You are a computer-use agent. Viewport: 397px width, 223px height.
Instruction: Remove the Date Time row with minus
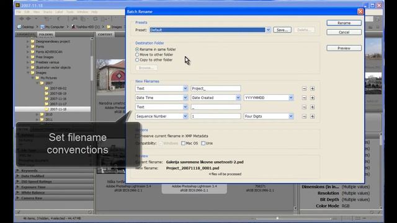click(x=305, y=98)
